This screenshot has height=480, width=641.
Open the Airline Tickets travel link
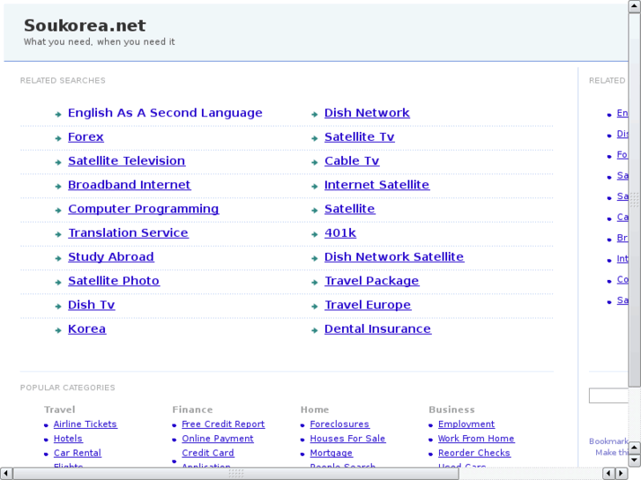click(86, 424)
